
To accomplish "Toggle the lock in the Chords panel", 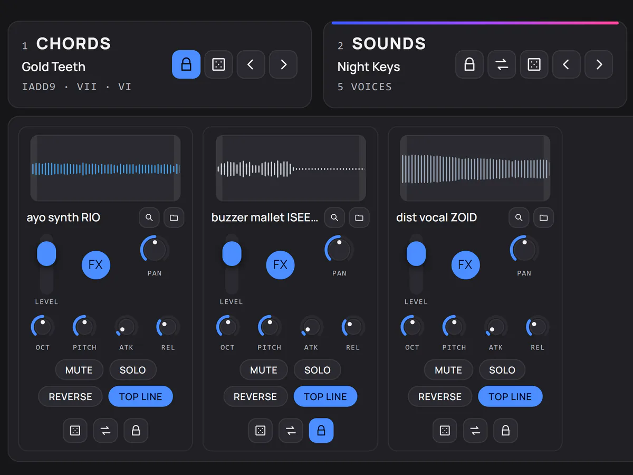I will [186, 64].
